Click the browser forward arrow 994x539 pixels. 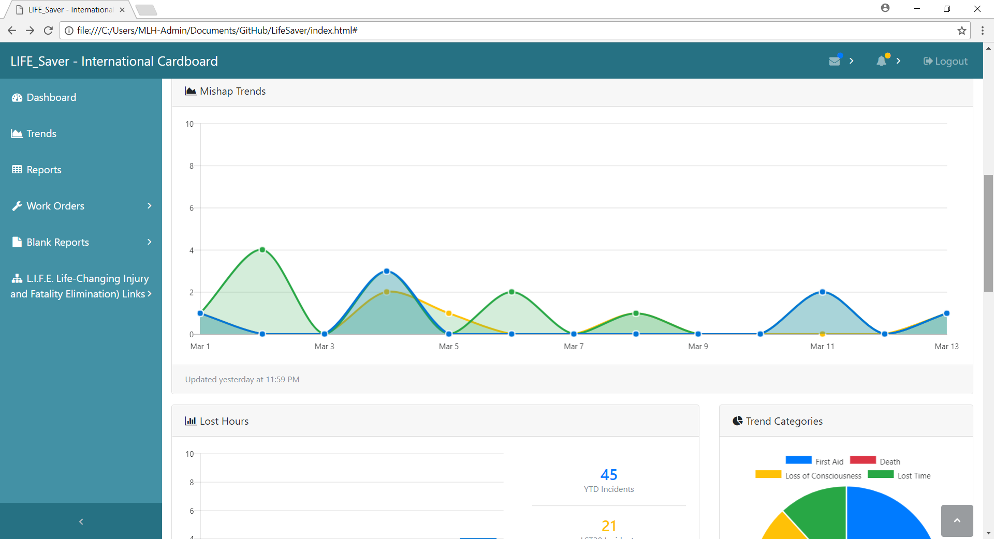tap(30, 31)
